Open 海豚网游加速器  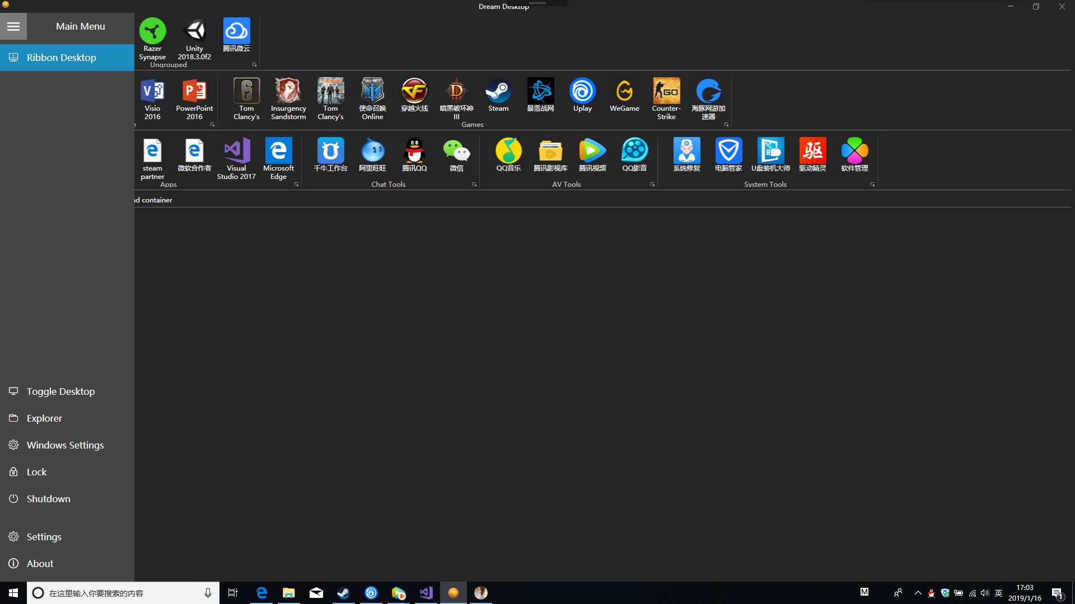[x=708, y=98]
